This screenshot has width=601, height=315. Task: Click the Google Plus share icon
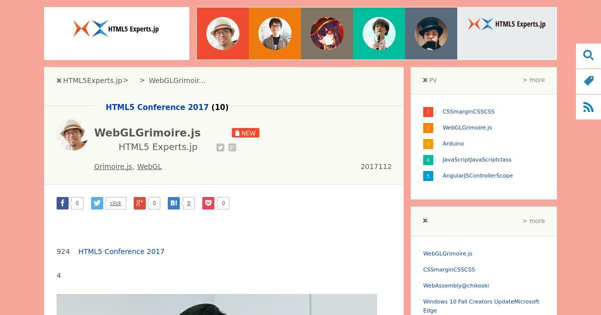(x=140, y=203)
